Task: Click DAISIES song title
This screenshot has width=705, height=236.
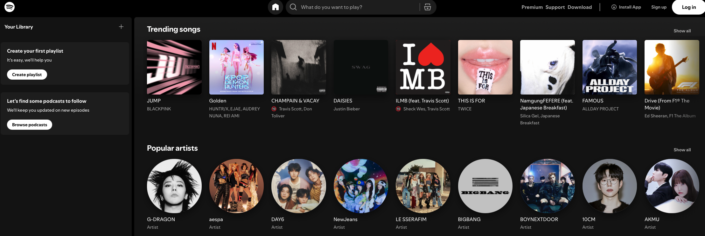Action: [x=343, y=101]
